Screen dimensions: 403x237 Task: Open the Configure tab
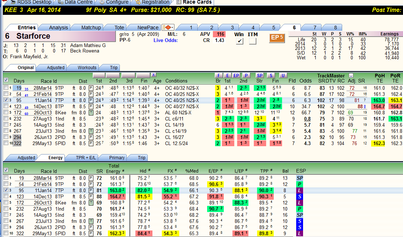(114, 2)
